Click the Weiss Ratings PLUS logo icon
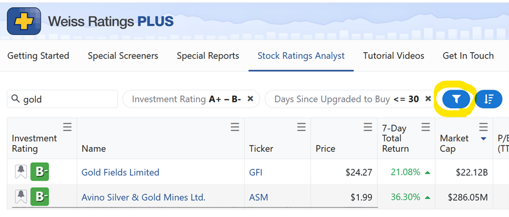The image size is (509, 217). point(24,21)
